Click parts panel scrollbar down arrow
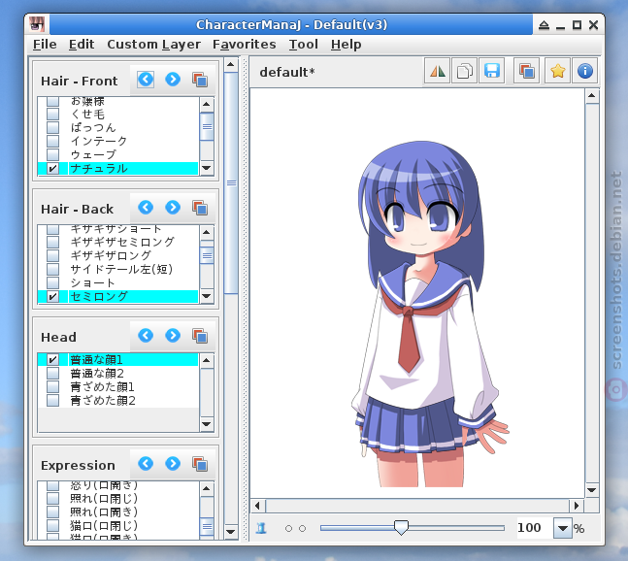The image size is (628, 561). (231, 532)
